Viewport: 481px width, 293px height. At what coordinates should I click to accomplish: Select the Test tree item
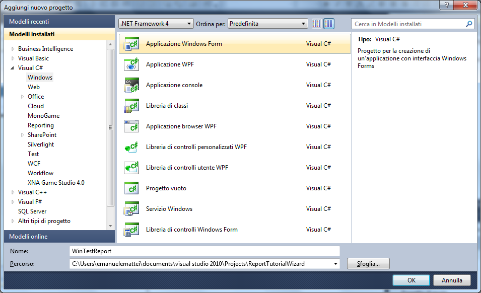33,154
